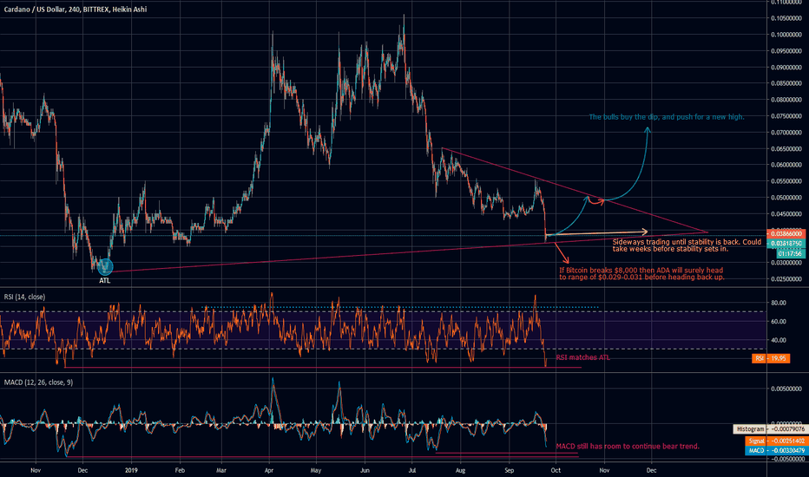Viewport: 809px width, 477px height.
Task: Click the MACD (12, 26, close, 9) indicator label
Action: coord(39,382)
